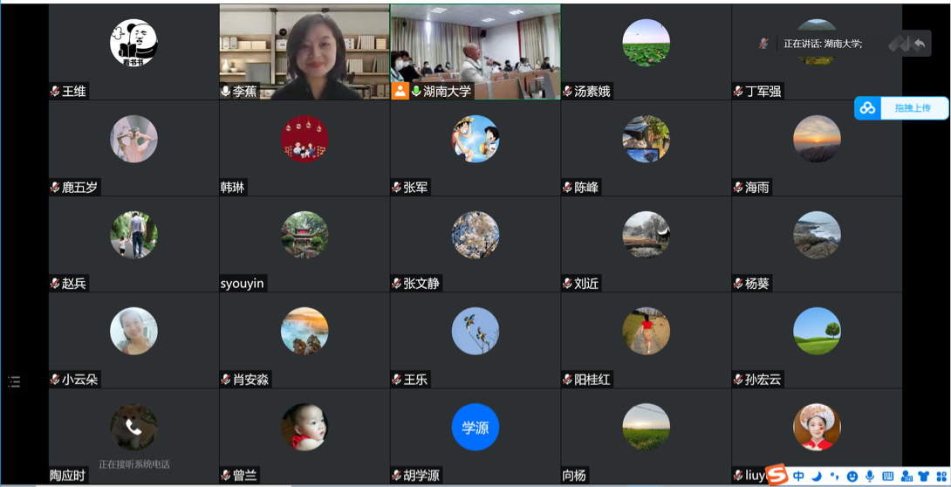This screenshot has height=487, width=951.
Task: Open emoji panel on Sogou toolbar
Action: click(x=852, y=477)
